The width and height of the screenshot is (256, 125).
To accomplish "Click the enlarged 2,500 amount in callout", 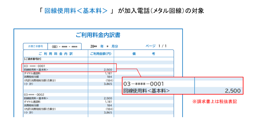I will (232, 91).
